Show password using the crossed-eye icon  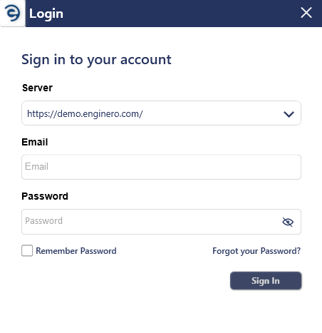pos(288,222)
